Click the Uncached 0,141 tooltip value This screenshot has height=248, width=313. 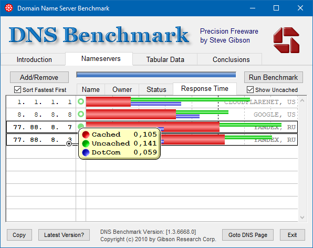click(145, 143)
